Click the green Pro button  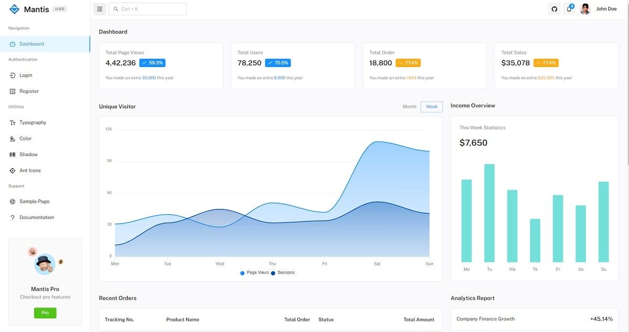point(45,313)
